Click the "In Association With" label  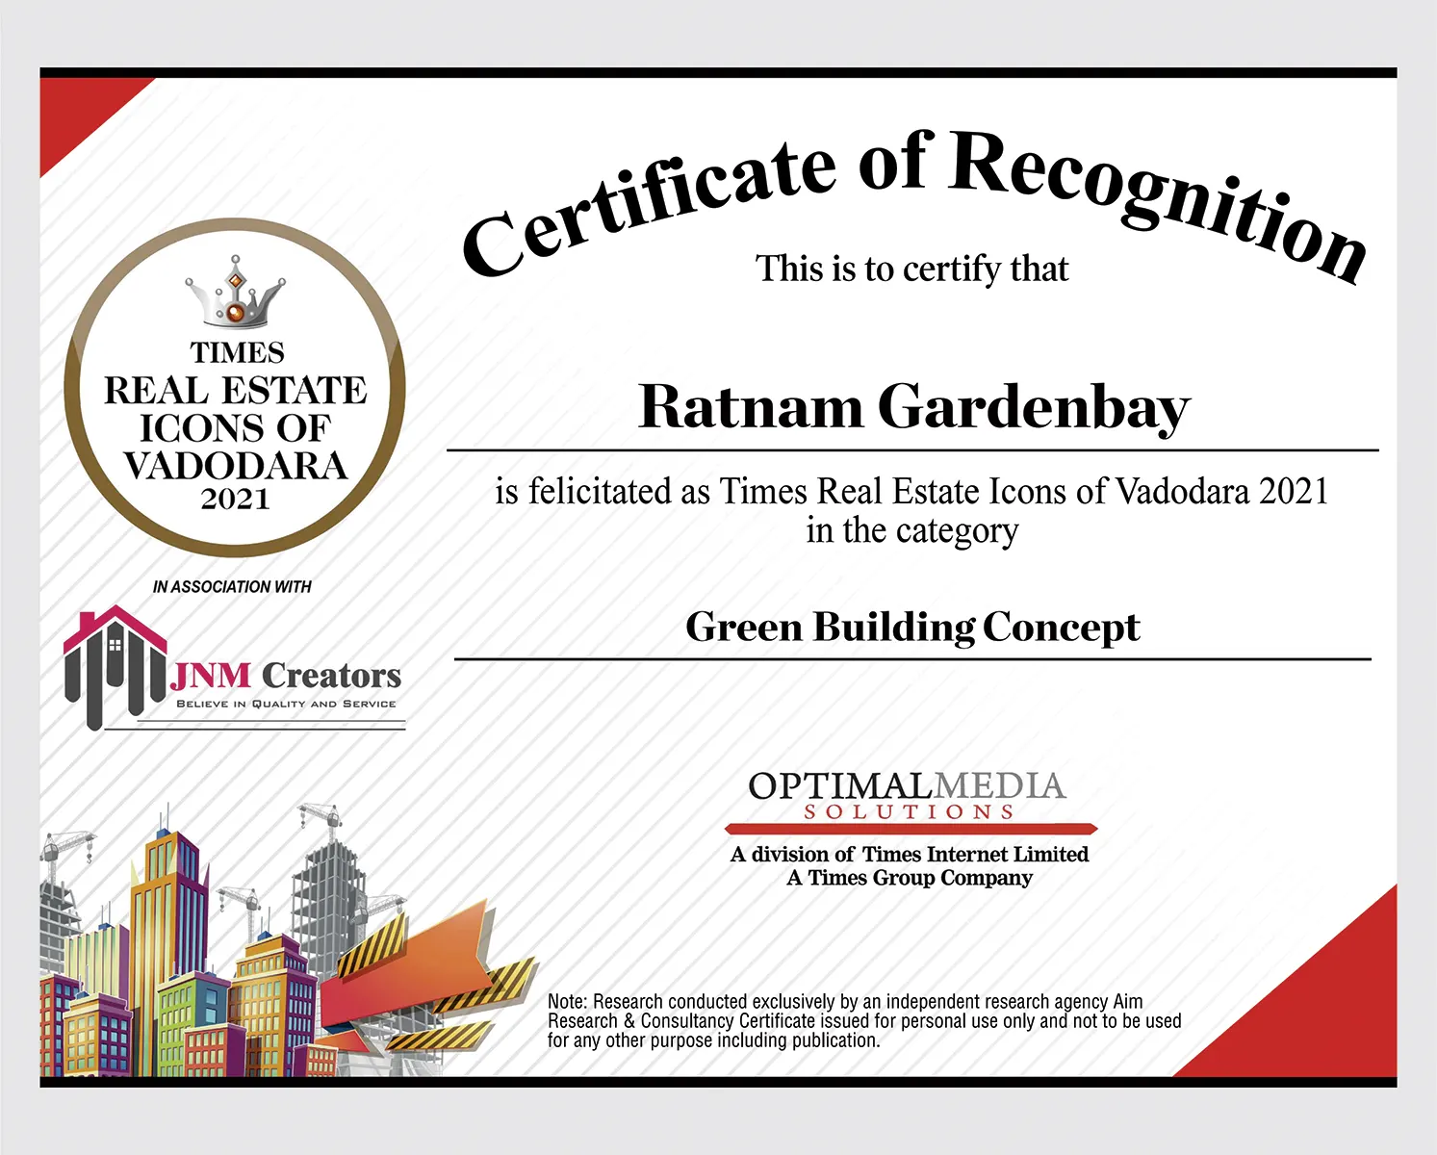pyautogui.click(x=232, y=586)
